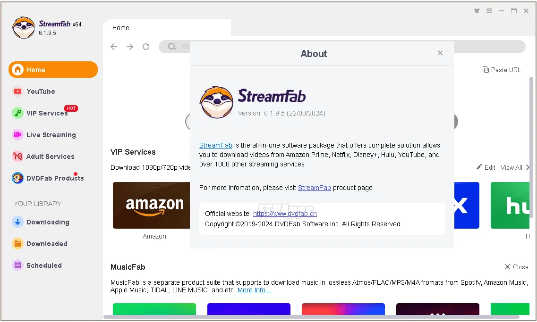Click the forward navigation arrow

[130, 47]
